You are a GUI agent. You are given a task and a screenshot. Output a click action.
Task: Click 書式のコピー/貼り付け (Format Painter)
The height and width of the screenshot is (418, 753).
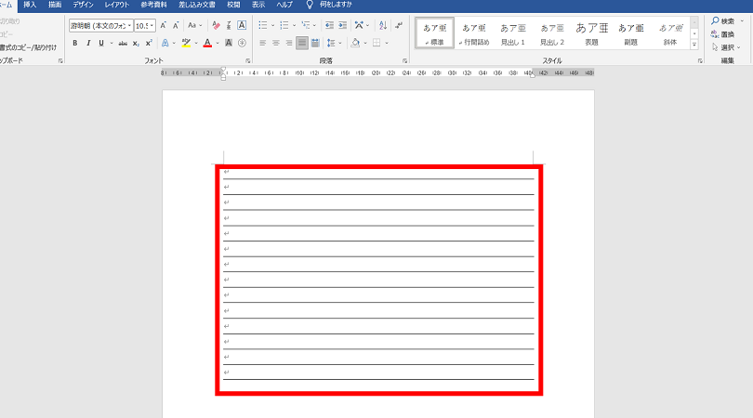coord(28,47)
